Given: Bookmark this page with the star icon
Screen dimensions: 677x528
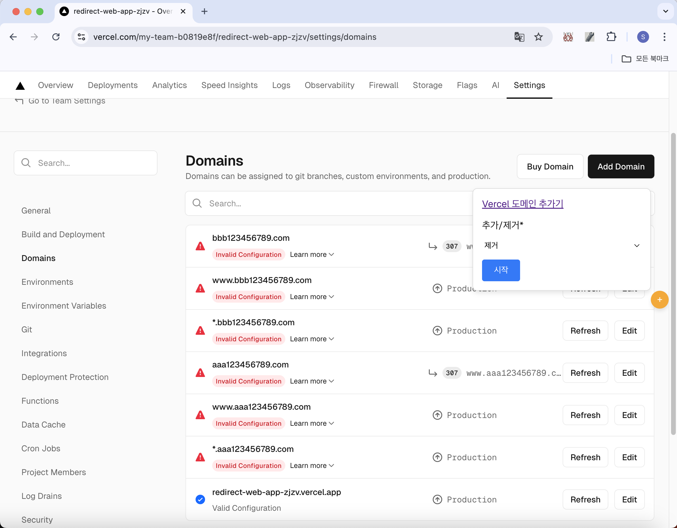Looking at the screenshot, I should 539,37.
